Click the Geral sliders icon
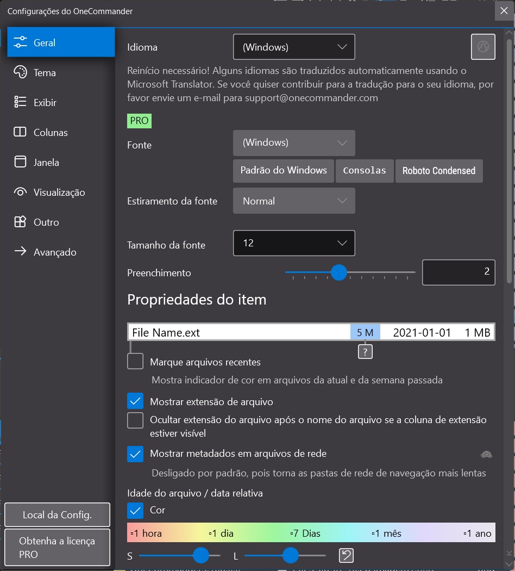The width and height of the screenshot is (515, 571). (x=20, y=42)
